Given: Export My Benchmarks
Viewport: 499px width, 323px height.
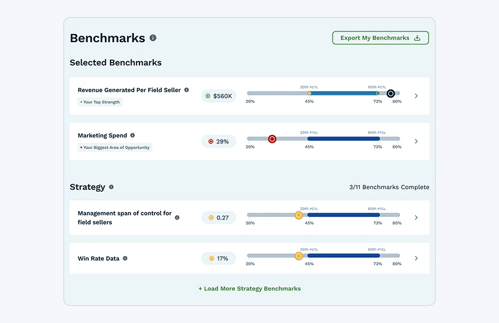Looking at the screenshot, I should [380, 38].
